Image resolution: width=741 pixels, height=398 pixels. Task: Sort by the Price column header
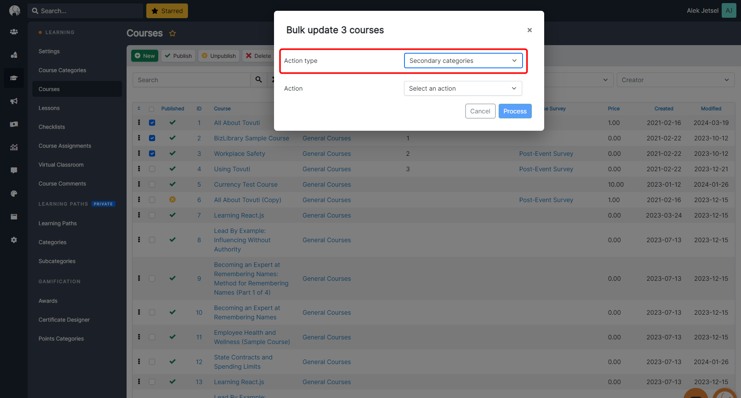point(614,108)
